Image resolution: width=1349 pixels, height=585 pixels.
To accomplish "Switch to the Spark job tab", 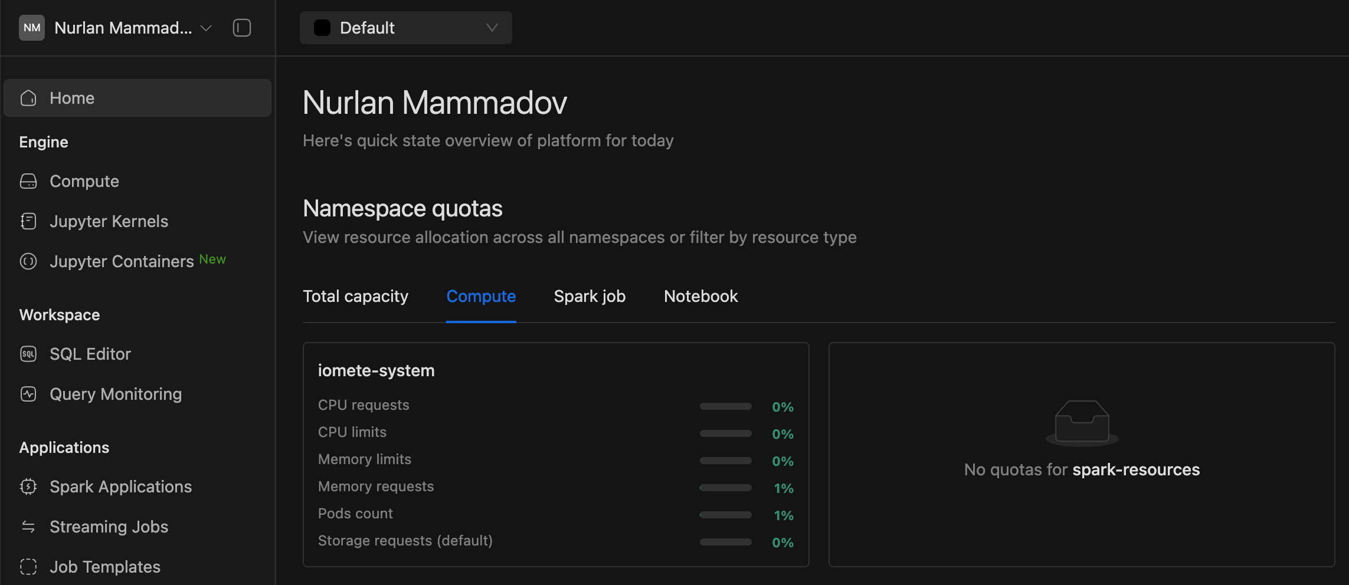I will click(x=590, y=296).
